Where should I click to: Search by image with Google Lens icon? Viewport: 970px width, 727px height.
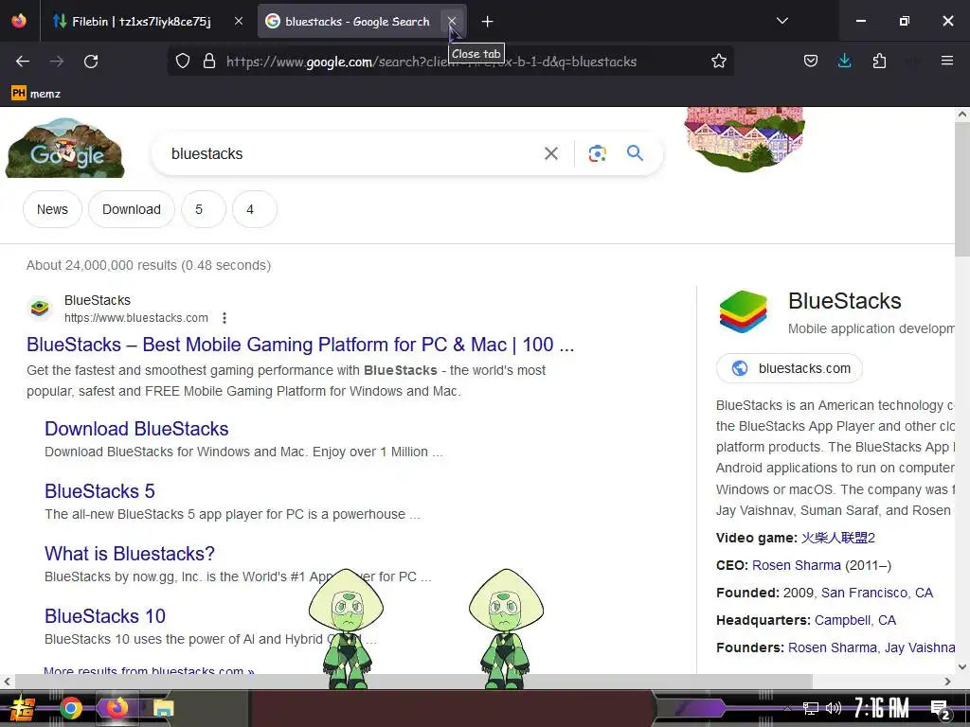point(597,153)
